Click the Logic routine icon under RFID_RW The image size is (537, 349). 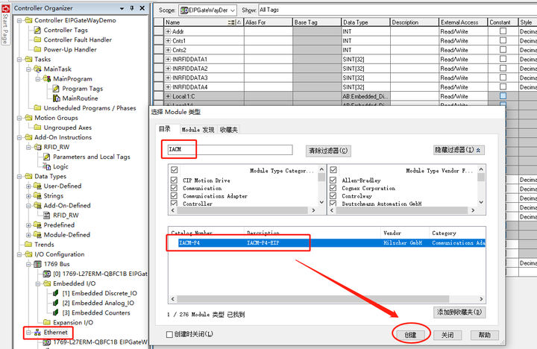click(47, 166)
